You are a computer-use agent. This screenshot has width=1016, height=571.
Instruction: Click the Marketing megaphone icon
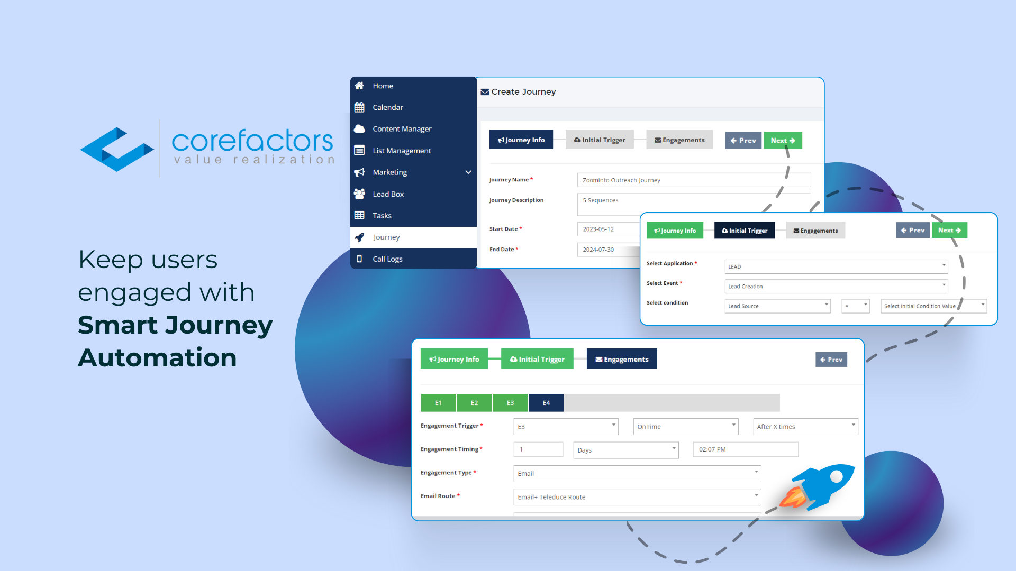click(x=361, y=172)
